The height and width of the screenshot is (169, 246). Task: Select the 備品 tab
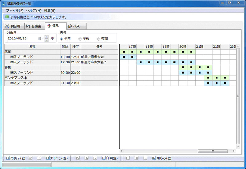click(56, 26)
